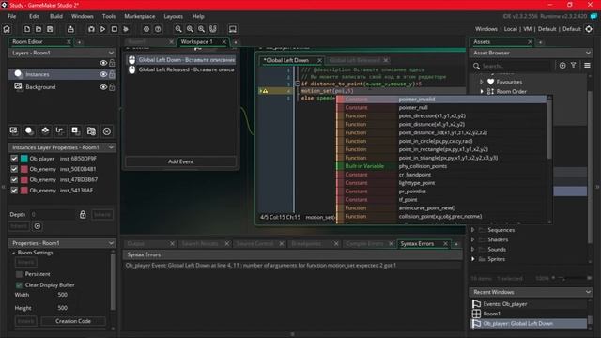601x338 pixels.
Task: Expand the Room Order tree arrow
Action: [x=482, y=91]
